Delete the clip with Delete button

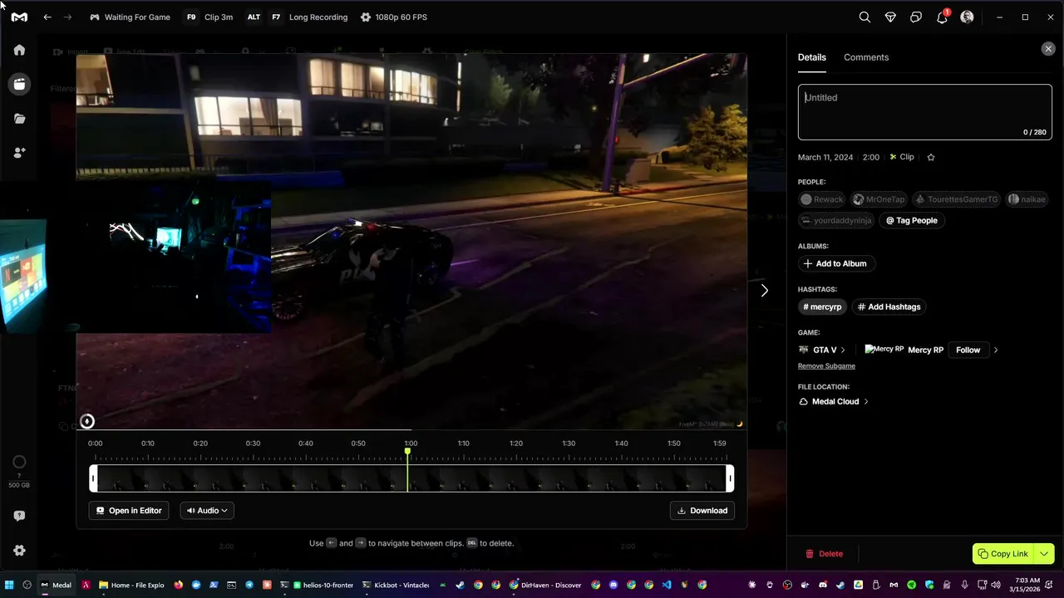point(824,554)
